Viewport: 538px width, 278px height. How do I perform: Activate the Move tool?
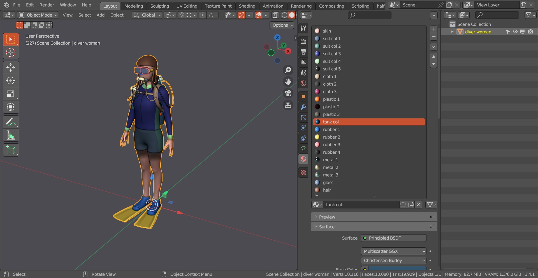click(11, 67)
